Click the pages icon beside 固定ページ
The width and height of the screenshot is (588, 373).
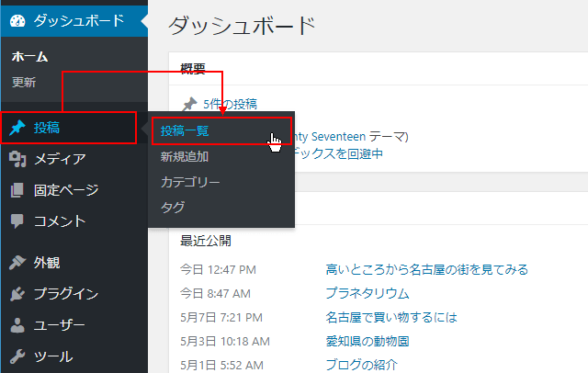point(17,190)
